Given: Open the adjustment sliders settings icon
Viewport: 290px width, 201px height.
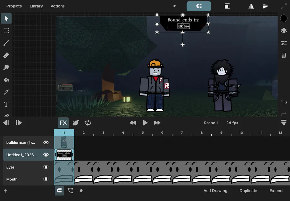Looking at the screenshot, I should point(284,43).
